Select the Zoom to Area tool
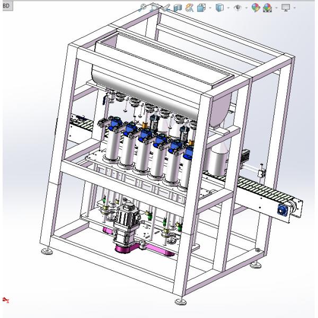The height and width of the screenshot is (318, 318). tap(154, 8)
